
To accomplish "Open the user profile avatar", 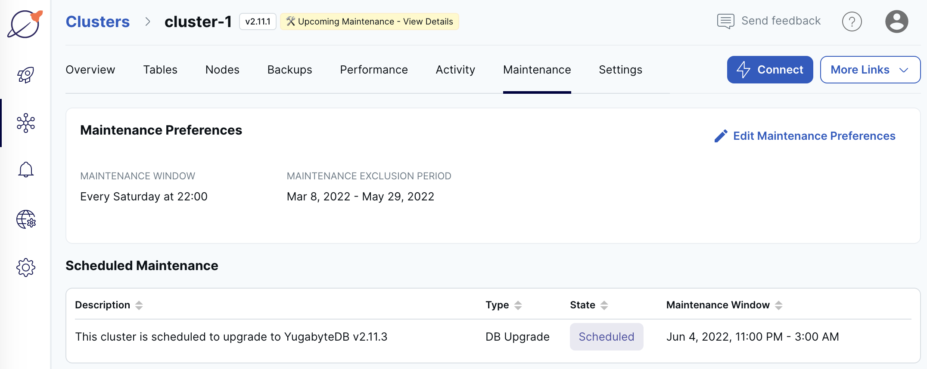I will [x=896, y=22].
